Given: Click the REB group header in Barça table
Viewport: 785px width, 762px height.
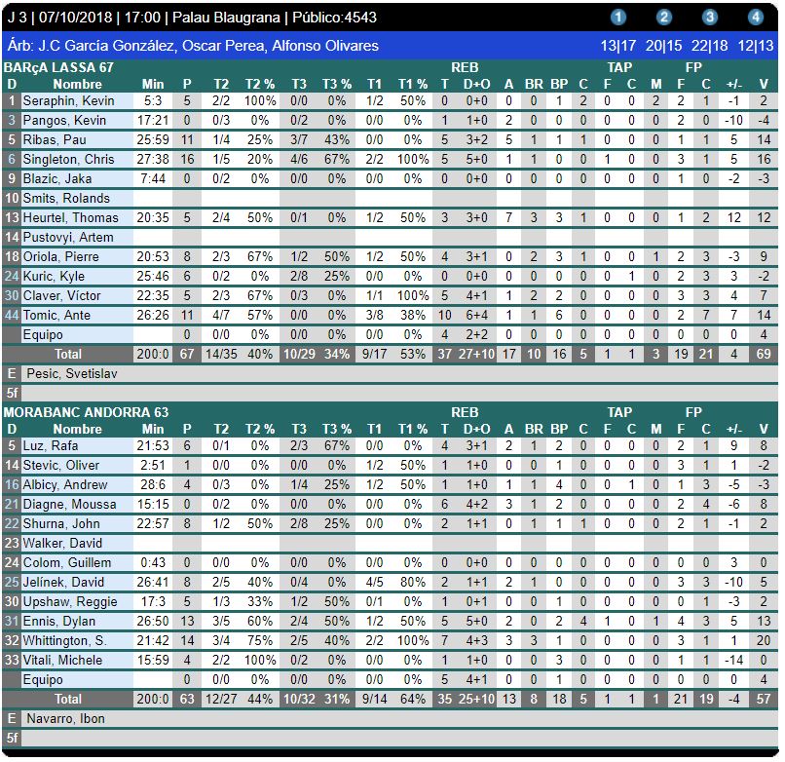Looking at the screenshot, I should point(465,67).
